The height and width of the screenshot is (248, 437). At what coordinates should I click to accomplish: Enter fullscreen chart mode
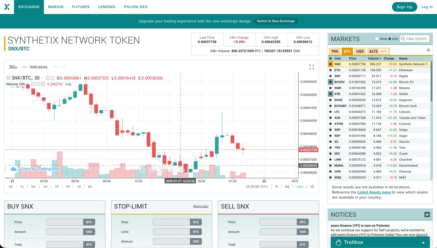[311, 67]
